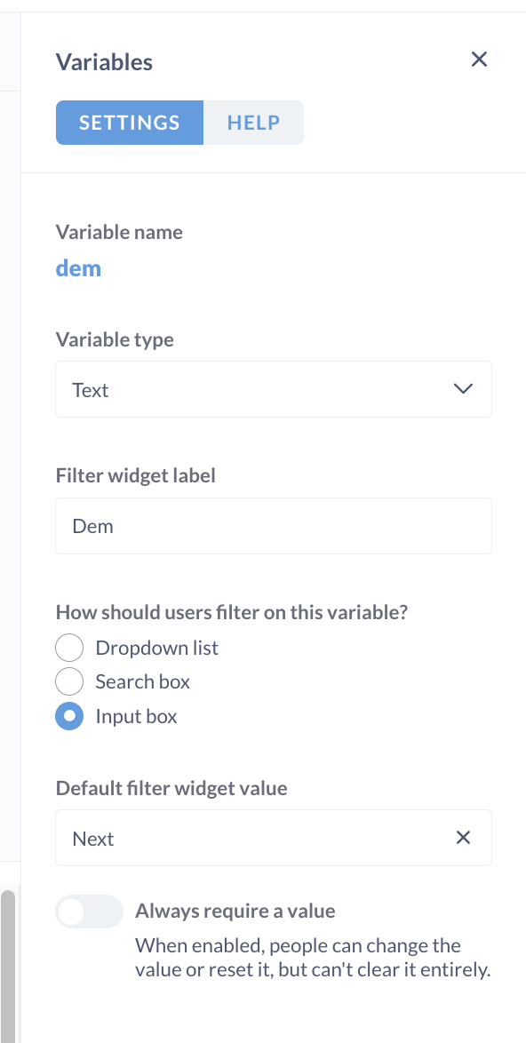526x1043 pixels.
Task: Click the Filter widget label field containing Dem
Action: (x=274, y=525)
